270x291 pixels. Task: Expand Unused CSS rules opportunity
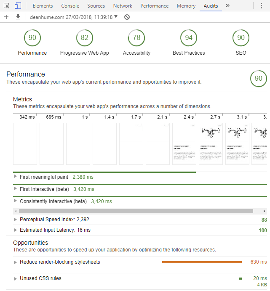(x=16, y=278)
